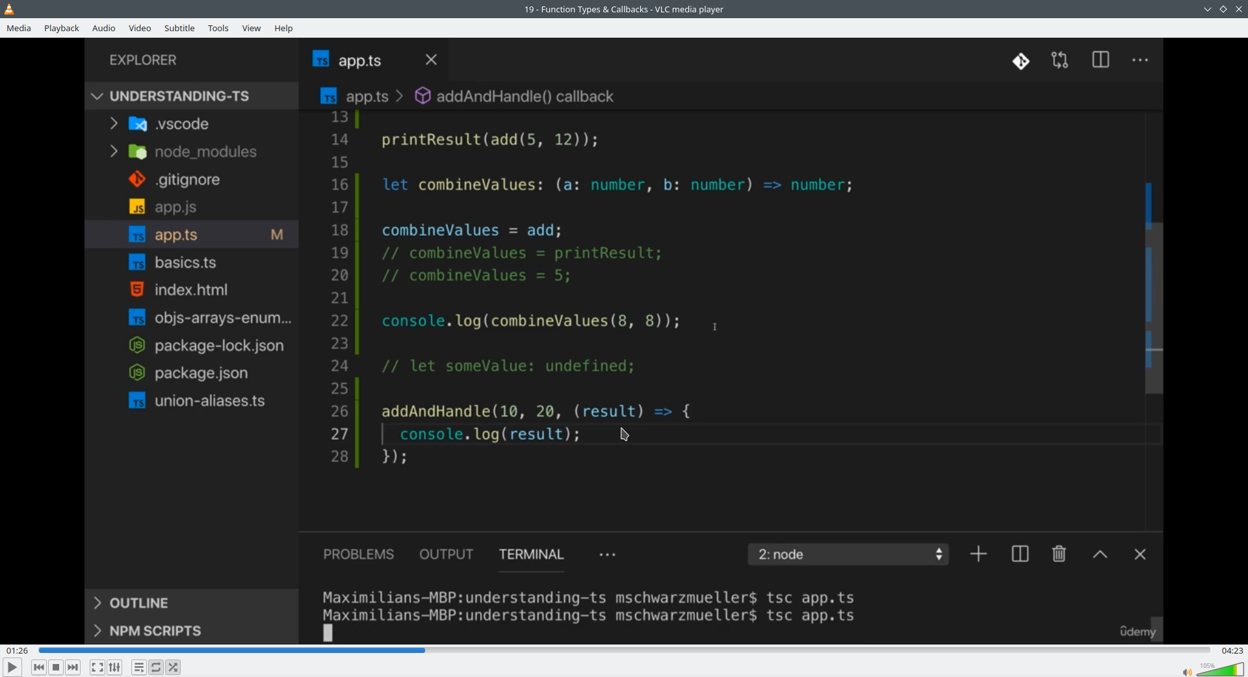Select the TERMINAL panel tab
Image resolution: width=1248 pixels, height=677 pixels.
point(532,554)
